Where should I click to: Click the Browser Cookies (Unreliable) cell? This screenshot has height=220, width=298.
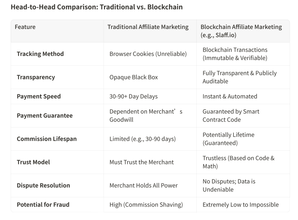coord(148,54)
